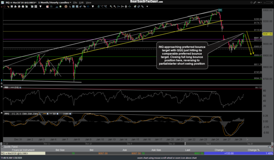Screen dimensions: 274x160
Task: Click the red X icon in the toolbar
Action: click(1, 6)
